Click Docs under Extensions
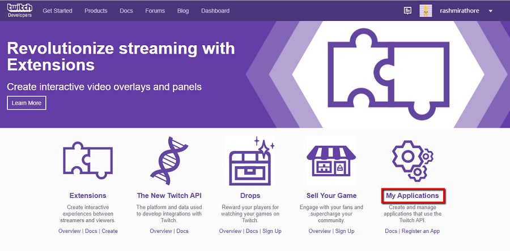Screen dimensions: 510x251 91,231
